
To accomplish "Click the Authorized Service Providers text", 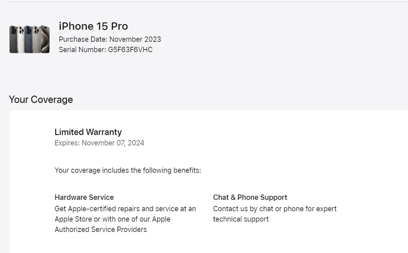I will coord(100,230).
